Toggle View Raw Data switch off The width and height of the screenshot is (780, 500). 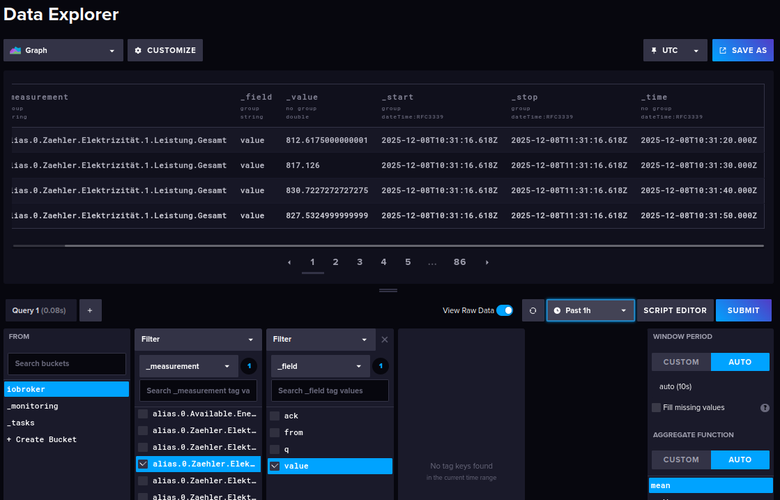[504, 310]
